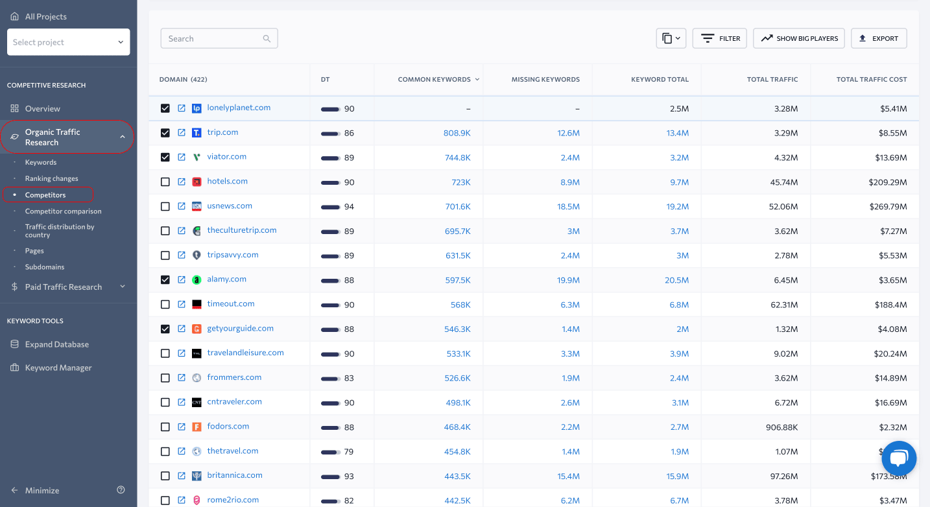Click the tripsavvy.com favicon
The width and height of the screenshot is (930, 507).
pyautogui.click(x=197, y=255)
